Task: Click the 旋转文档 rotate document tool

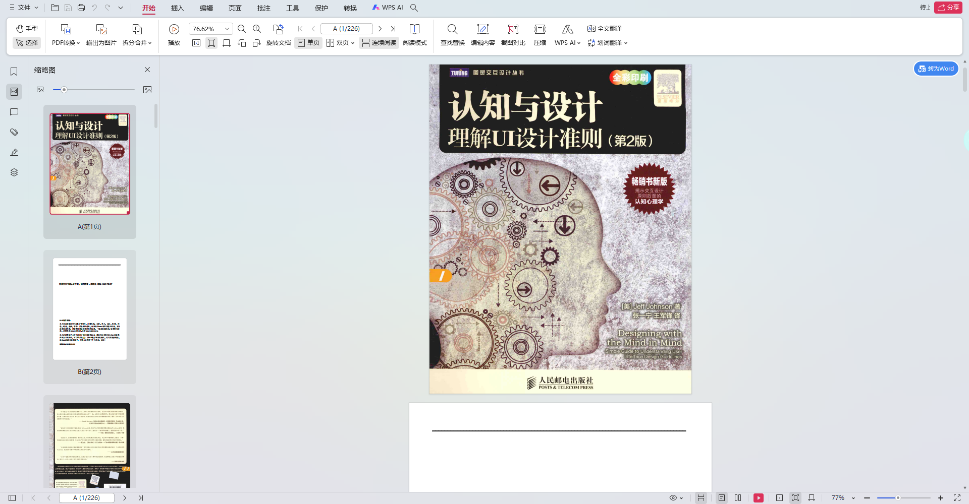Action: click(279, 35)
